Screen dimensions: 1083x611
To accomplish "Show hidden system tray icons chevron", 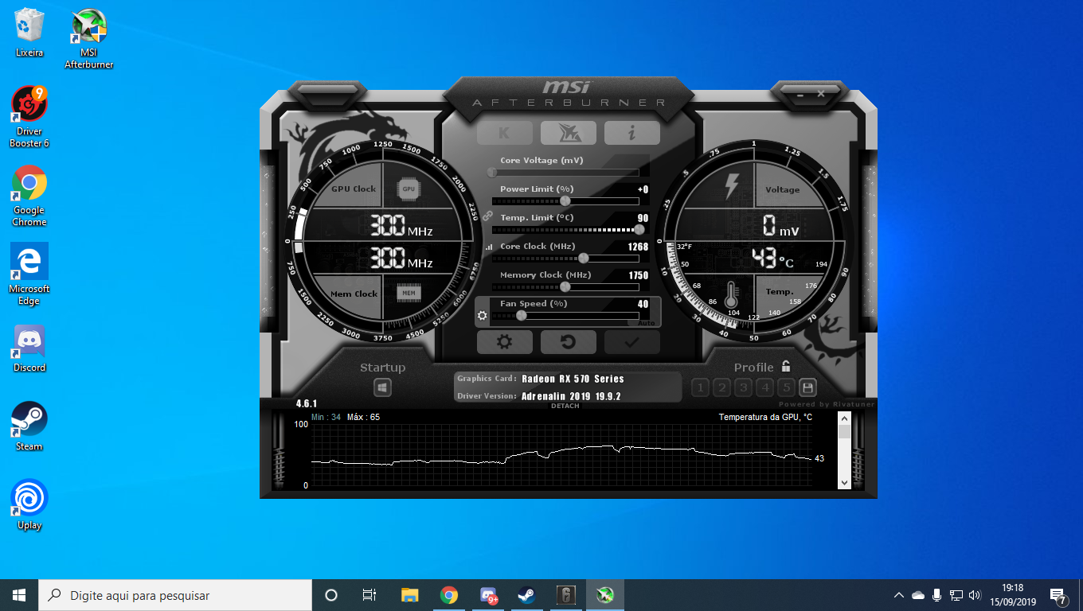I will tap(899, 595).
